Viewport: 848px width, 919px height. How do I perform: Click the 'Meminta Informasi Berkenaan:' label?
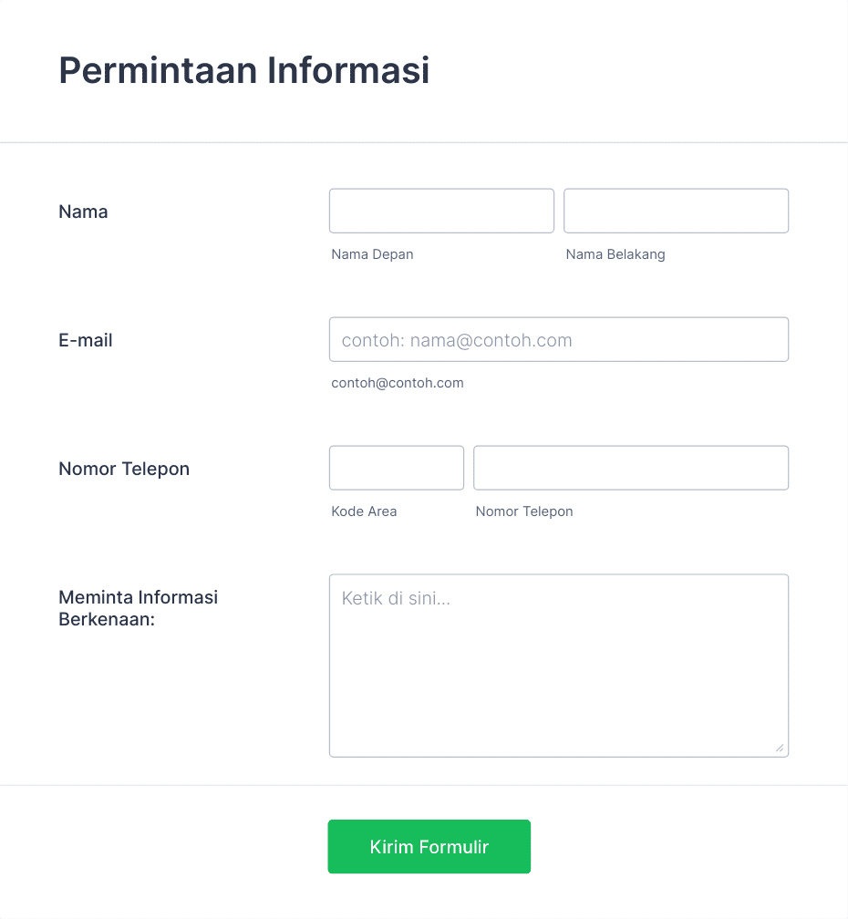coord(139,608)
